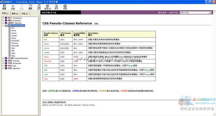Open the :first-child link in the table
Screen dimensions: 216x116
tap(47, 61)
